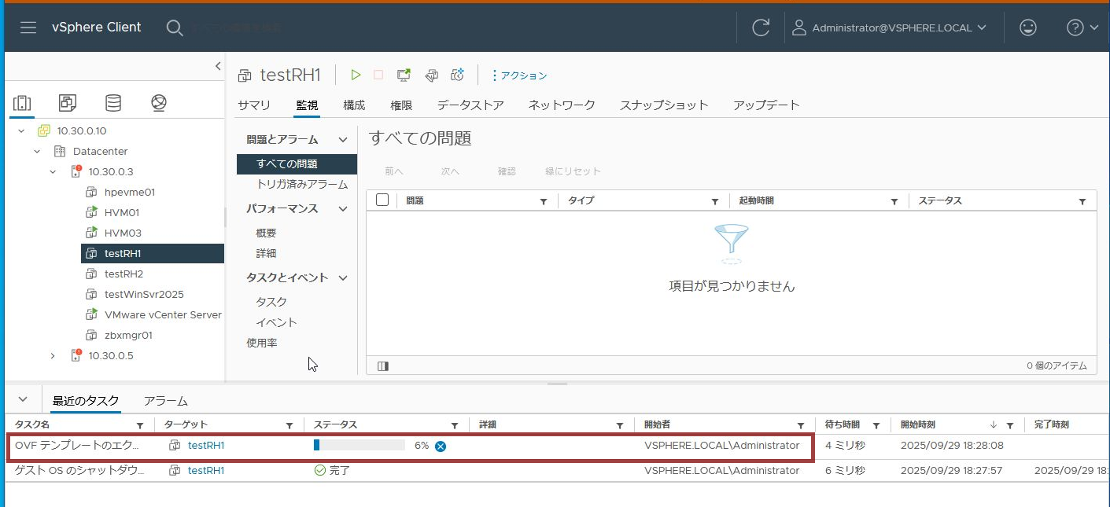
Task: Collapse the 問題とアラーム section
Action: (x=343, y=140)
